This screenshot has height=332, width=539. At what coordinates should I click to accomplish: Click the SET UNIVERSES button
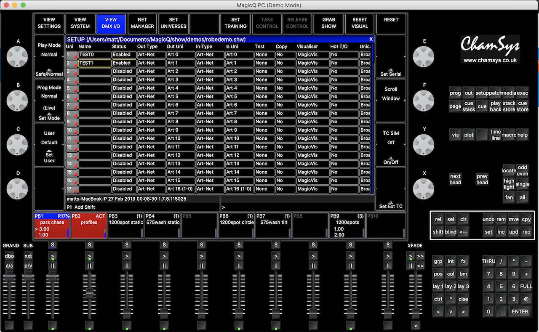coord(173,23)
